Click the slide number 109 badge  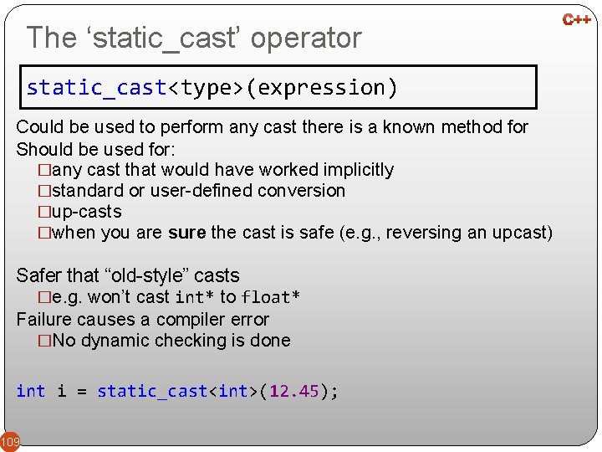(10, 441)
